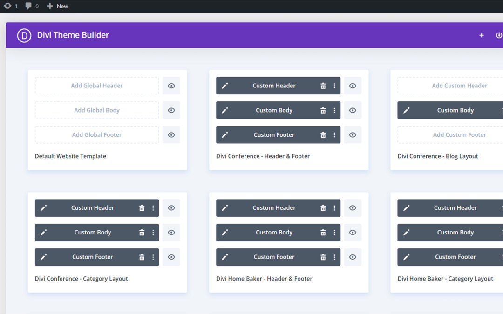This screenshot has width=503, height=314.
Task: Trash the Custom Footer in Divi Home Baker Header & Footer
Action: click(x=323, y=257)
